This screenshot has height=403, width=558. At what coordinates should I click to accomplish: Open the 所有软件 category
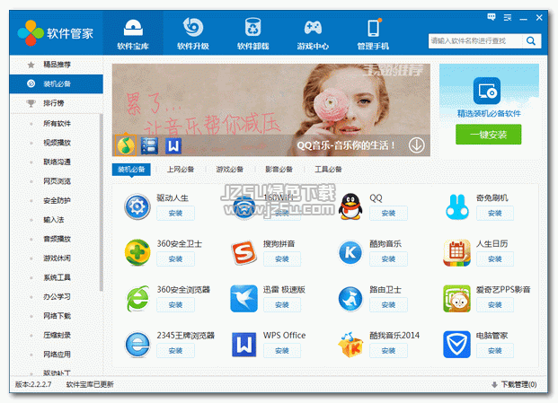tap(57, 123)
